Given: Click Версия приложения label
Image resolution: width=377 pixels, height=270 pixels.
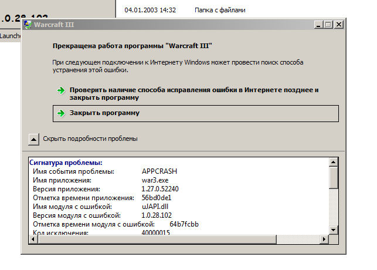Looking at the screenshot, I should click(x=66, y=189).
